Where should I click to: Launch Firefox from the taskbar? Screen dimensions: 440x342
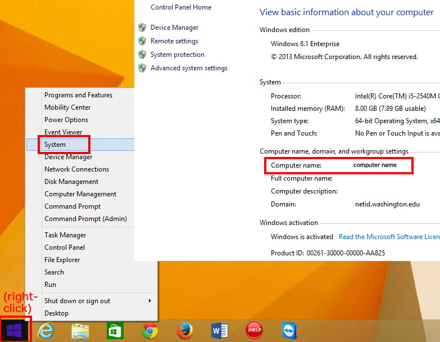tap(185, 331)
